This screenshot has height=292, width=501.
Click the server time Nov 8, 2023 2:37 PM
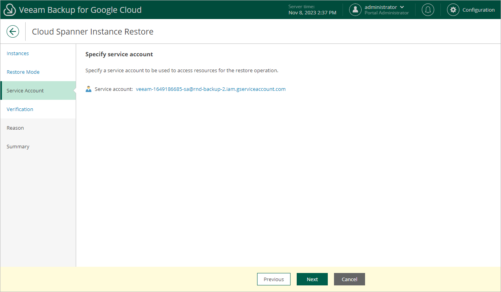[x=313, y=12]
